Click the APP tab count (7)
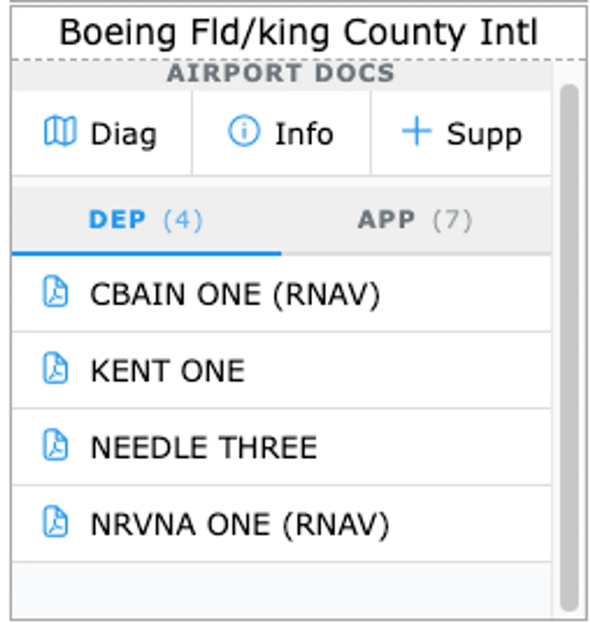 point(452,220)
